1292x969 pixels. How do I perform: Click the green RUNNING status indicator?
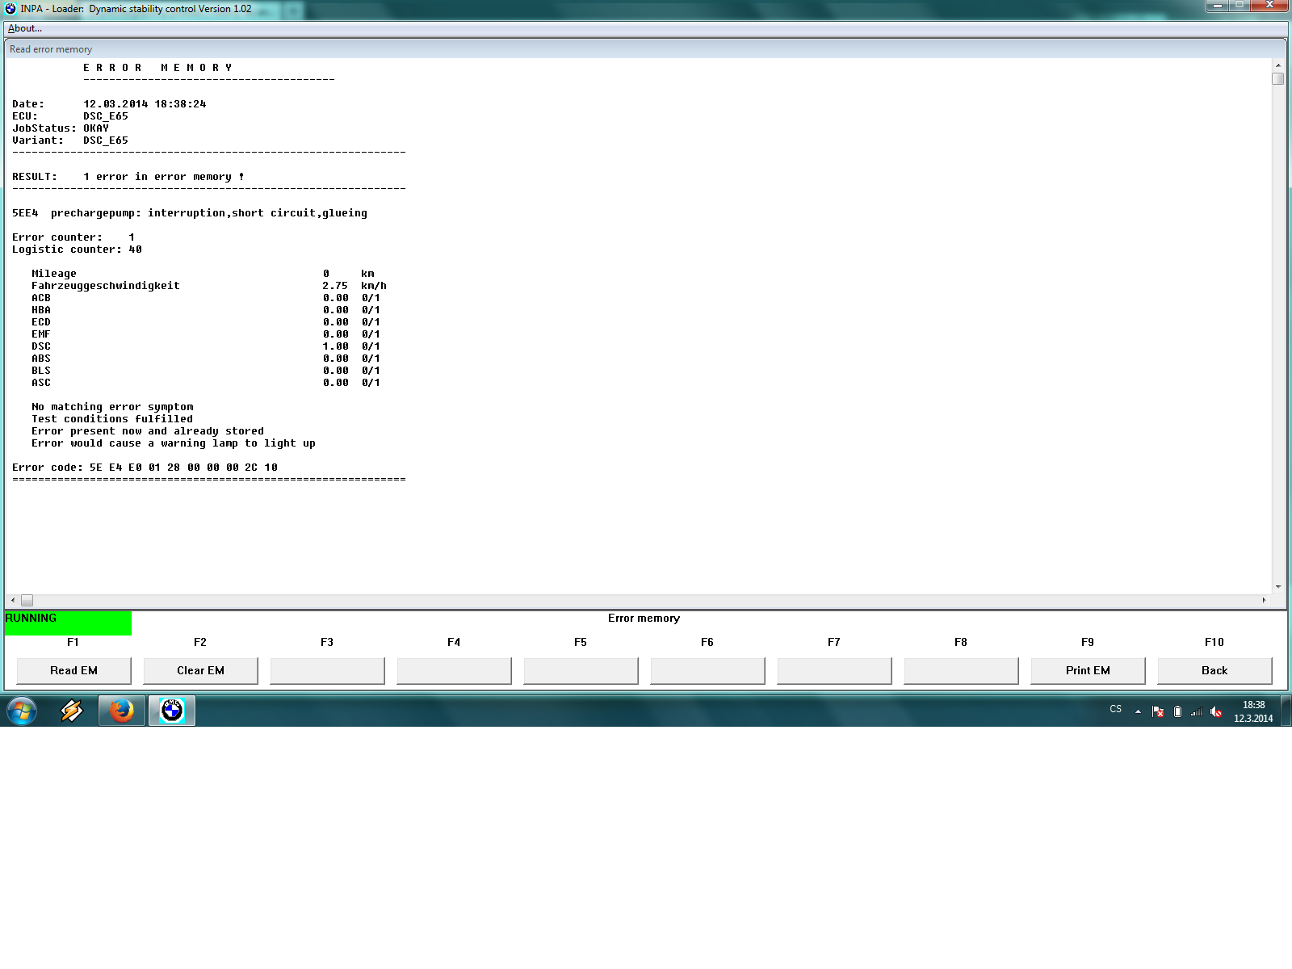[68, 623]
